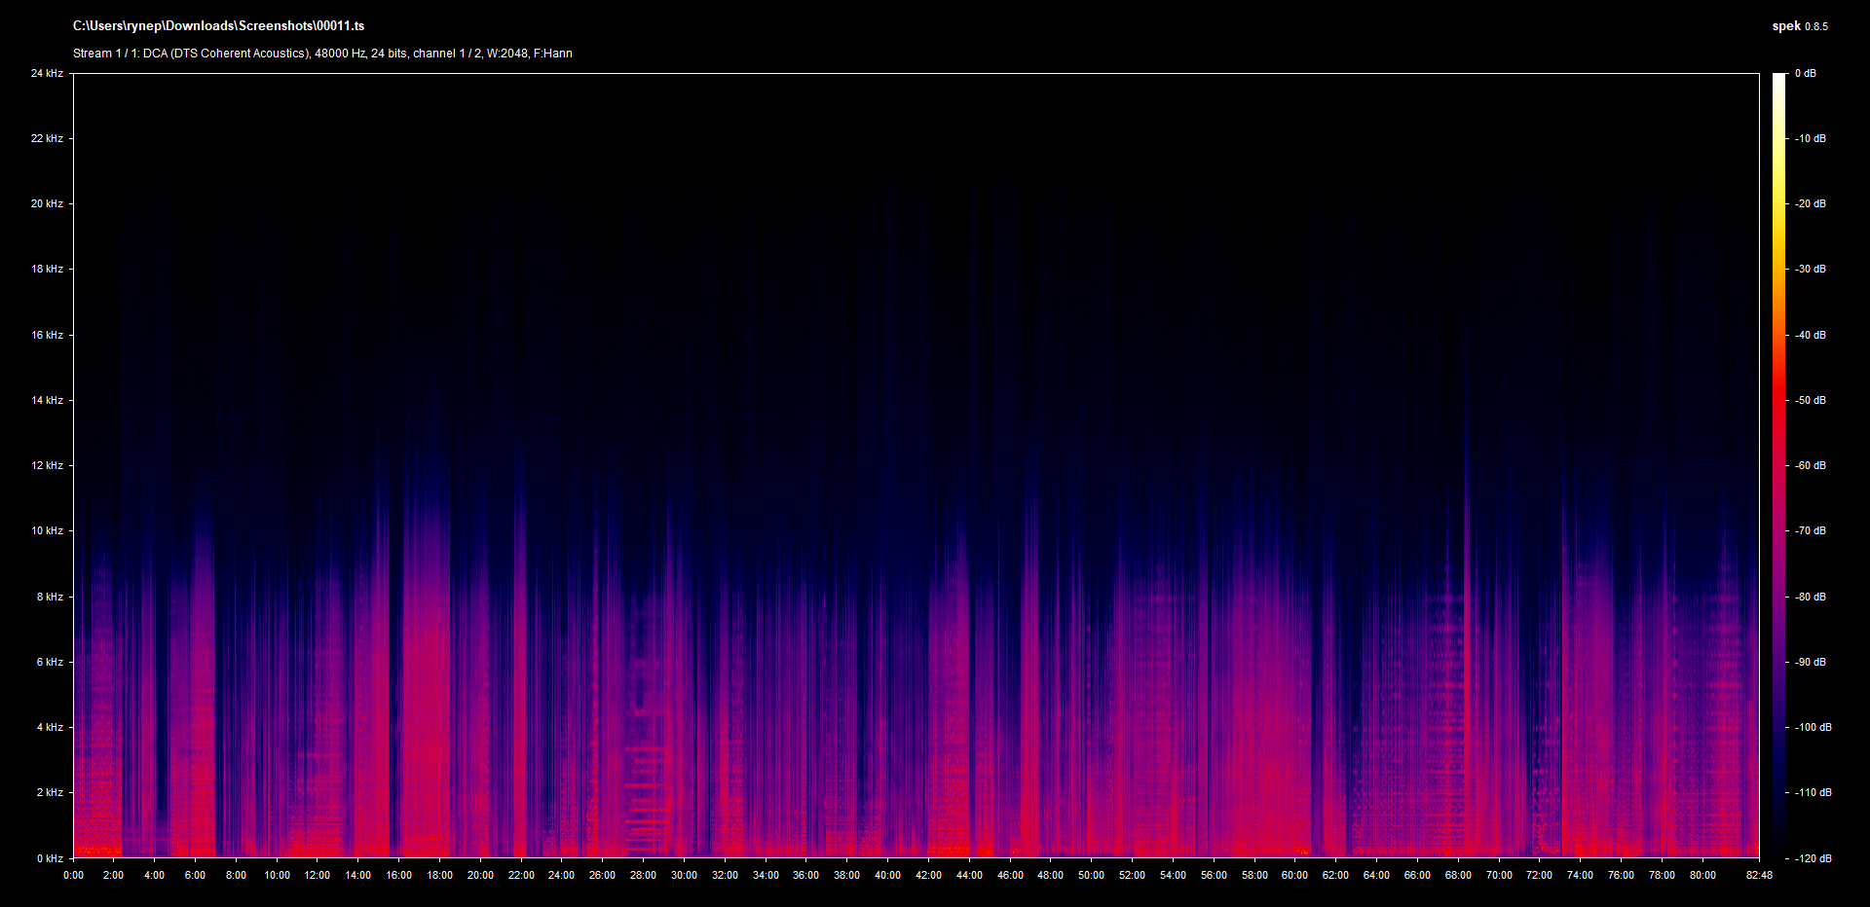Select the 10 kHz frequency axis label
Screen dimensions: 1870x907
[47, 531]
